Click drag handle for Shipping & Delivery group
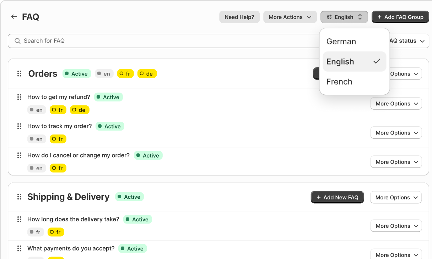This screenshot has width=432, height=259. (x=20, y=197)
